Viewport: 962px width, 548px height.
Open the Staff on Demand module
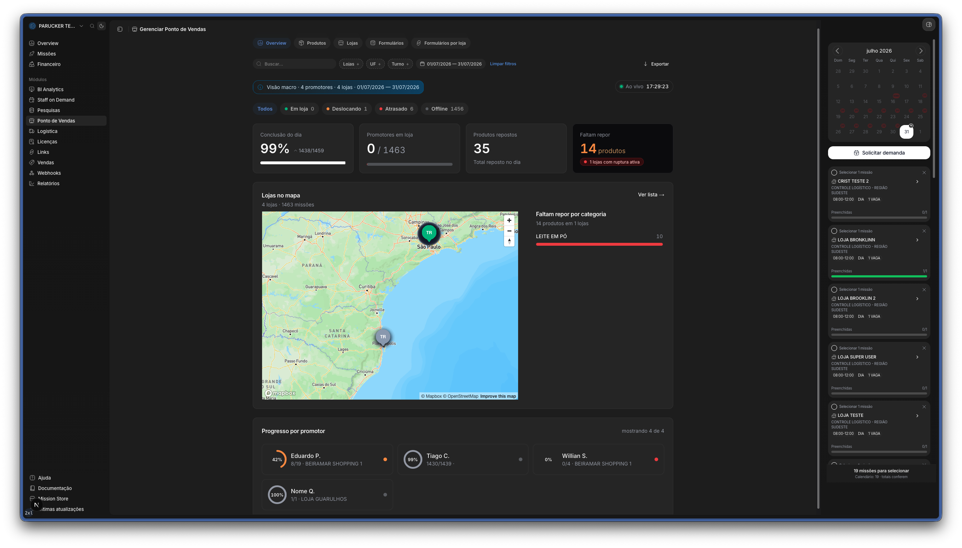tap(66, 100)
